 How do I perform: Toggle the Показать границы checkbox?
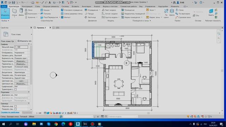16,109
